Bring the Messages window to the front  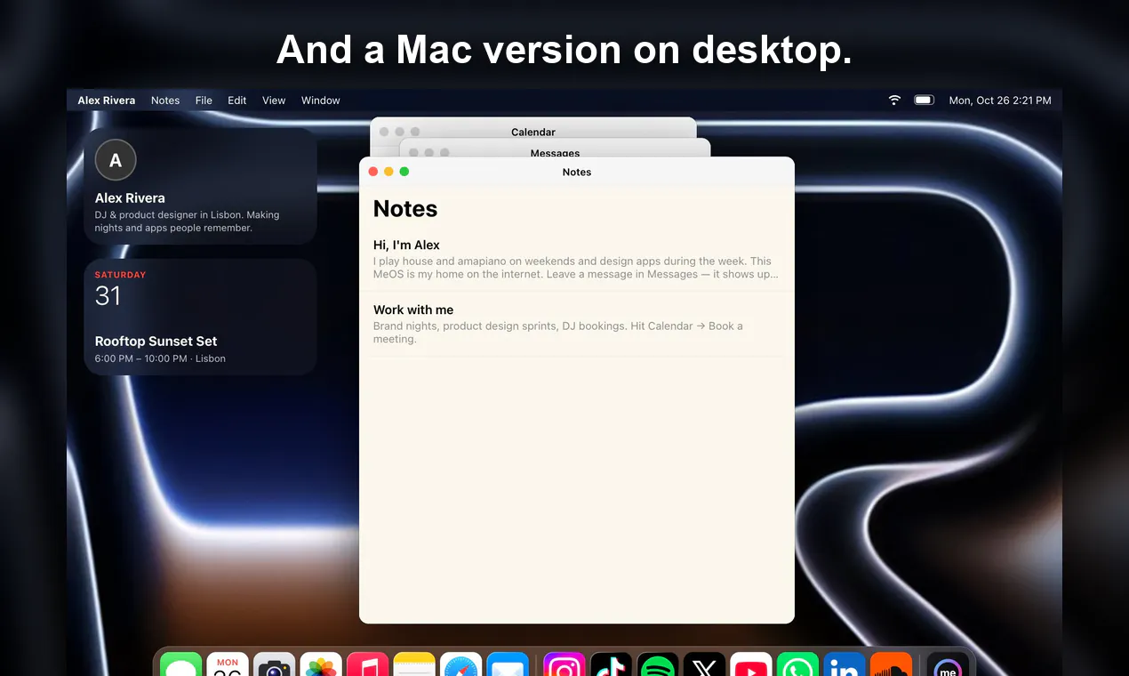tap(555, 149)
